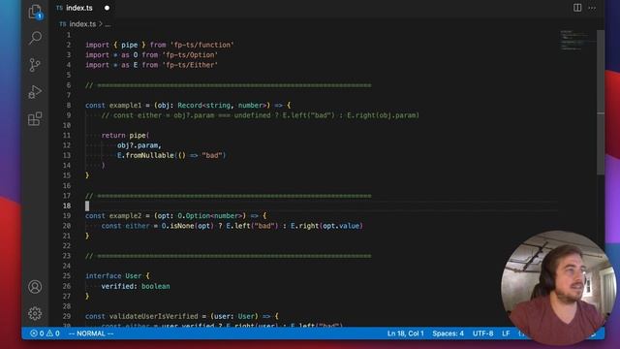Click Spaces: 4 indentation setting
The image size is (620, 349).
tap(448, 333)
